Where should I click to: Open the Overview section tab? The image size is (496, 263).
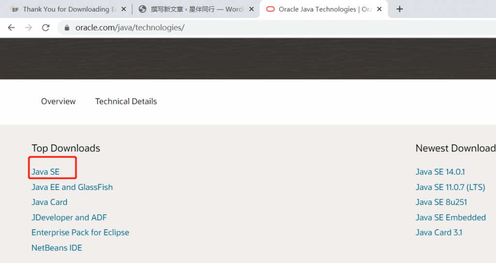[58, 102]
